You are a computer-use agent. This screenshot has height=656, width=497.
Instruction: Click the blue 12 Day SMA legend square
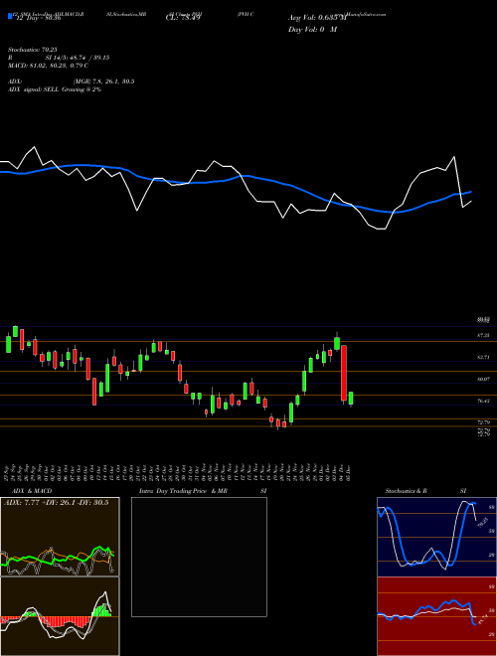(x=10, y=17)
